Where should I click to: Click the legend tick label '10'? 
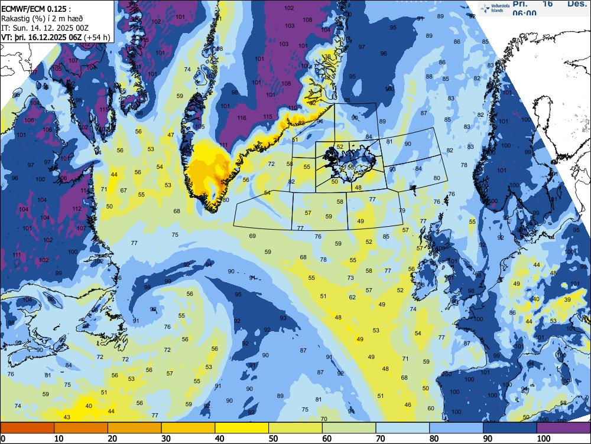59,438
